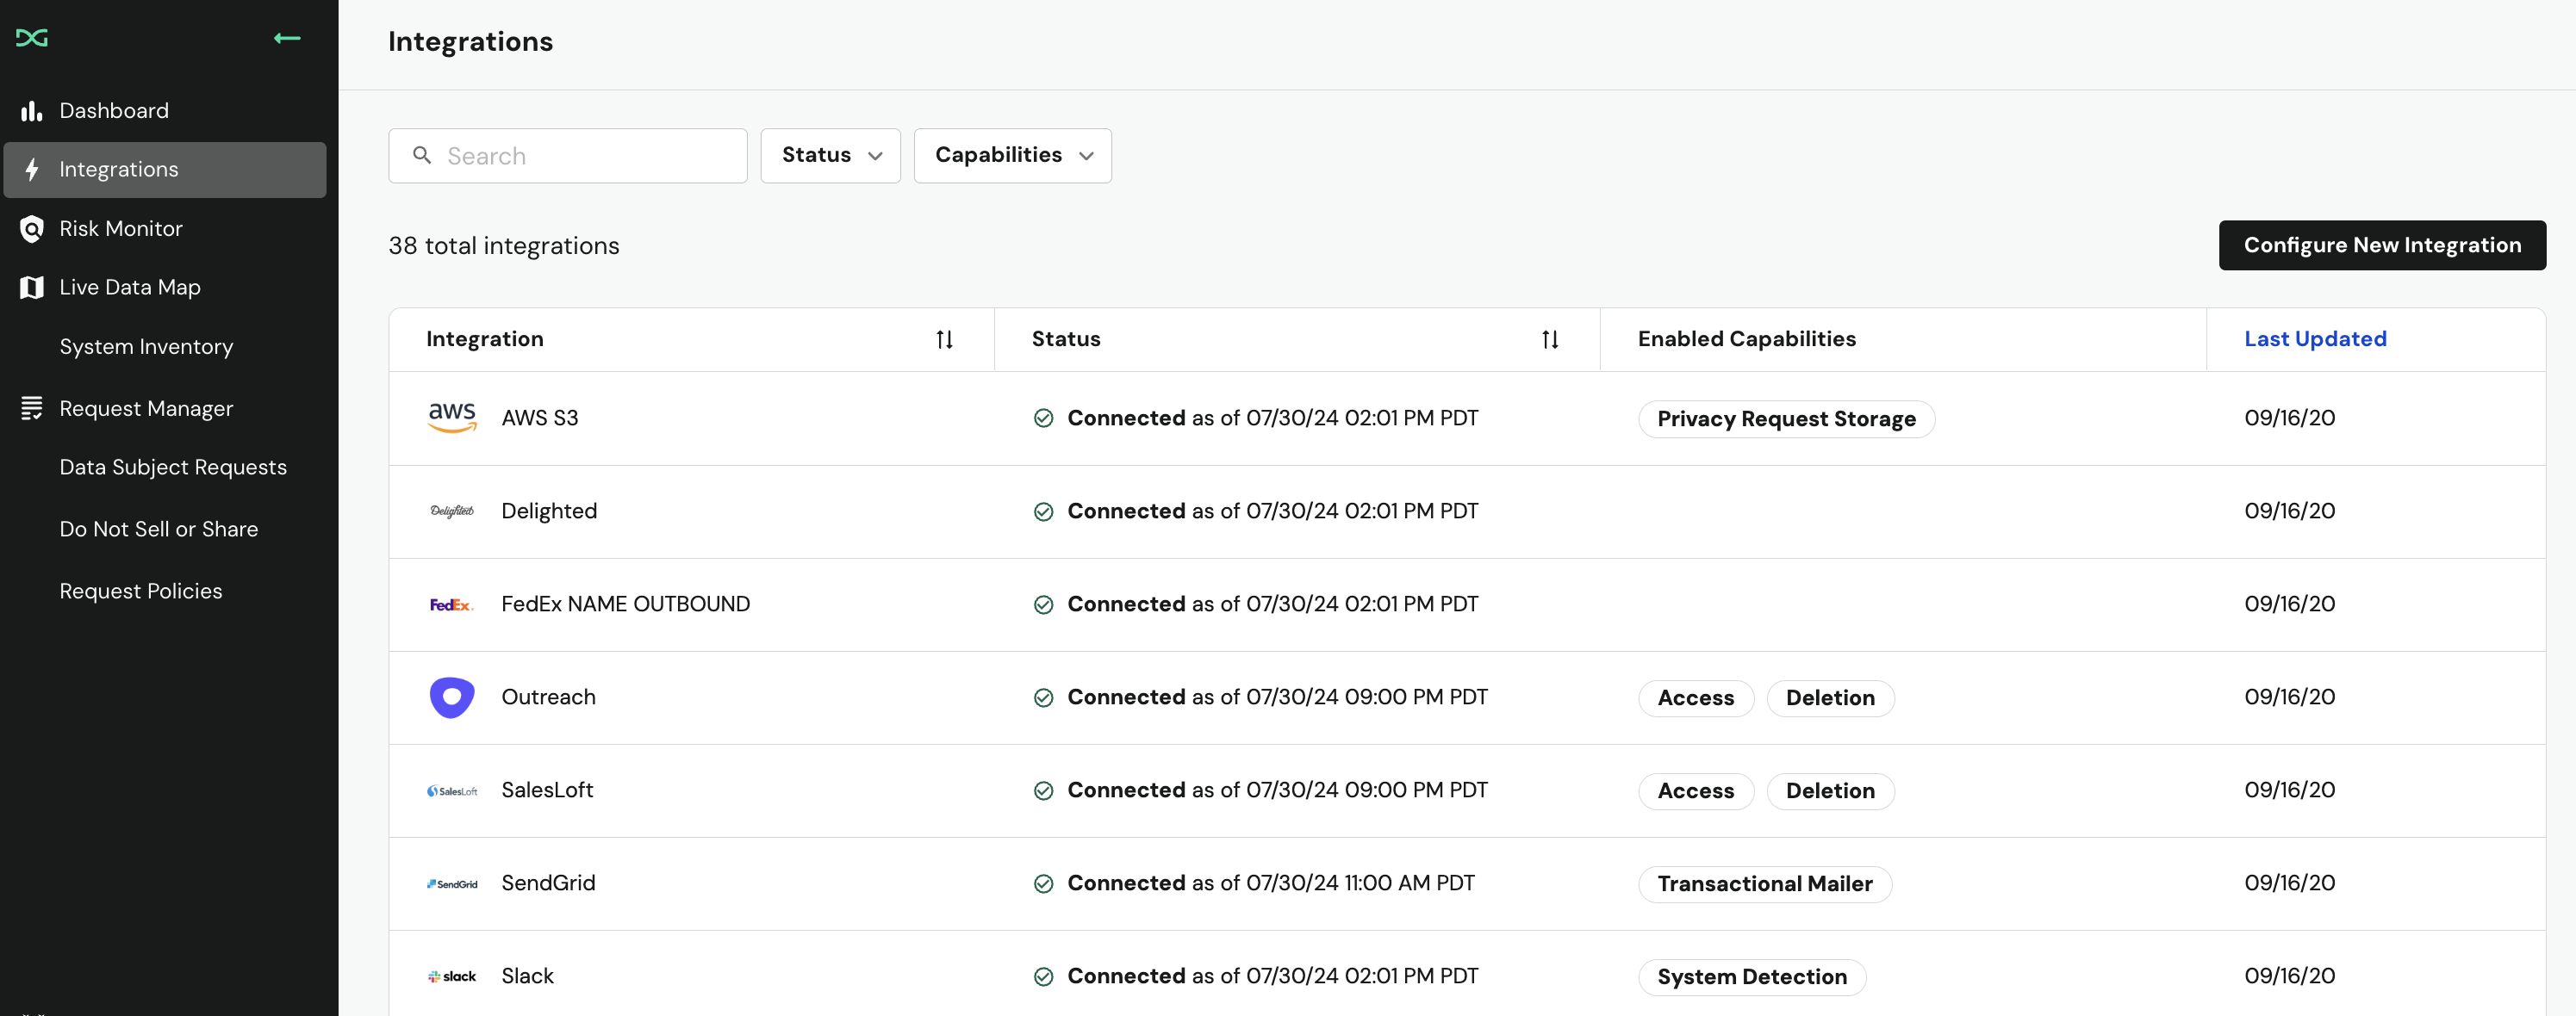
Task: Click Access tag in Outreach row
Action: pyautogui.click(x=1696, y=698)
